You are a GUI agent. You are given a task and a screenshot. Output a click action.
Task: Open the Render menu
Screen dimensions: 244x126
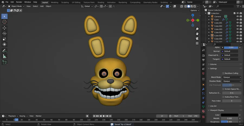click(19, 2)
